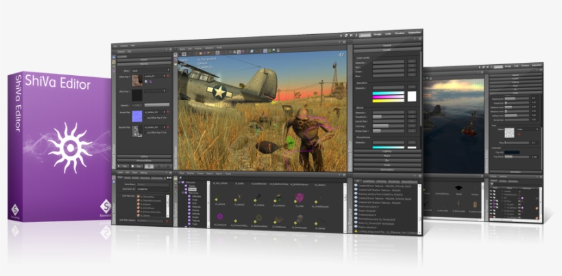The width and height of the screenshot is (562, 276).
Task: Click the Effect Map 0 texture preview
Action: point(137,81)
